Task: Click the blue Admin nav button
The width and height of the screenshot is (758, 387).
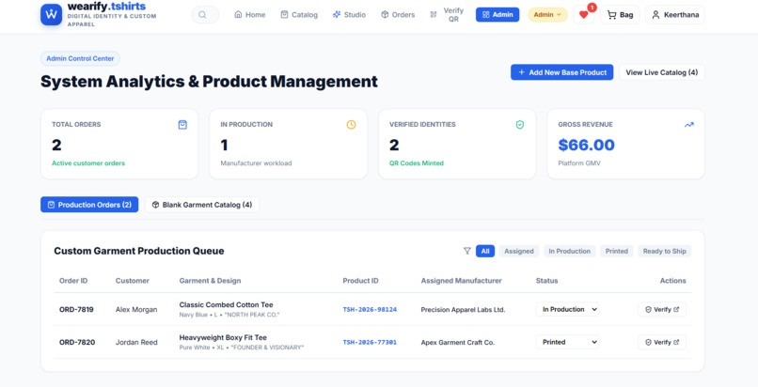Action: (497, 14)
